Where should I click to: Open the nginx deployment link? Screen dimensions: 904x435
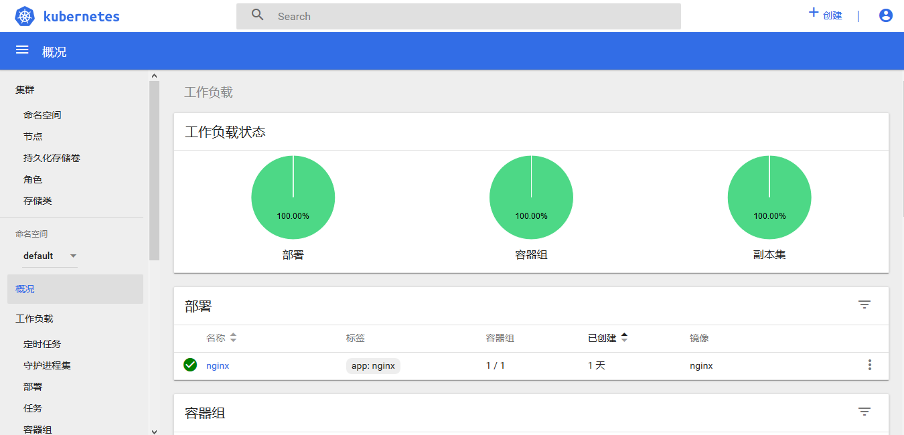click(218, 365)
